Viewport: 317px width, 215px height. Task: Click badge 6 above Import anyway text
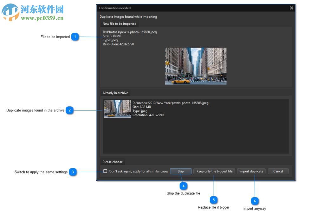point(255,201)
